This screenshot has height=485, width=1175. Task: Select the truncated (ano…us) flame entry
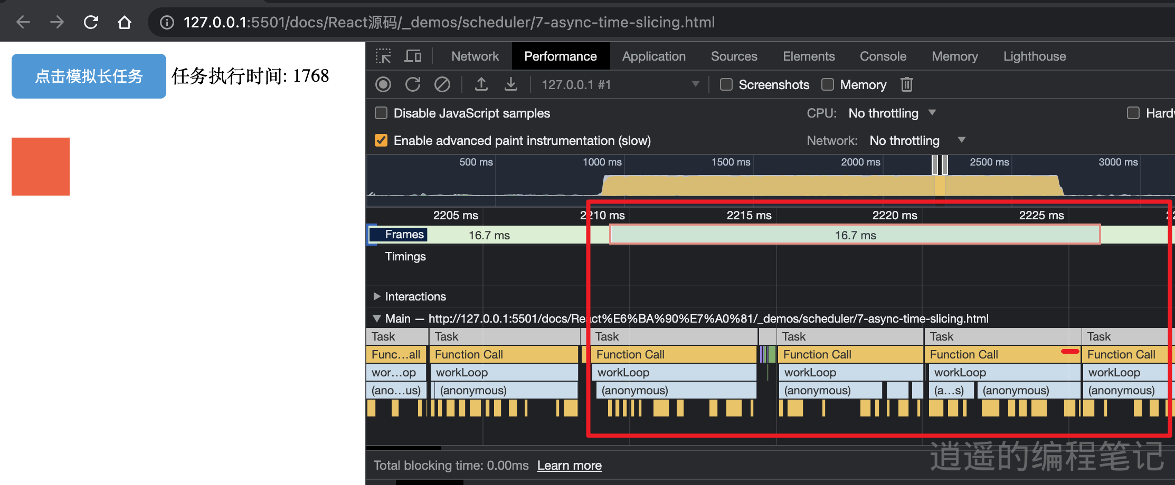click(x=396, y=390)
